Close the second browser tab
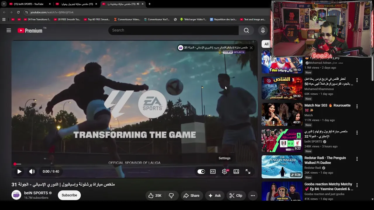 point(96,4)
